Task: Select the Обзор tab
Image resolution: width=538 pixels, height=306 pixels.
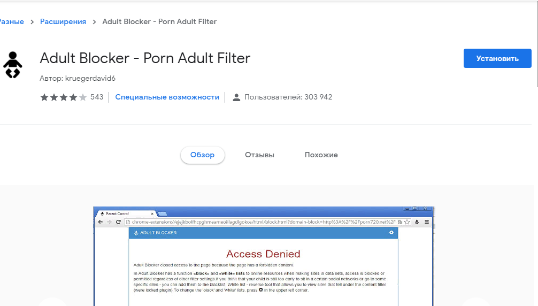Action: [x=203, y=155]
